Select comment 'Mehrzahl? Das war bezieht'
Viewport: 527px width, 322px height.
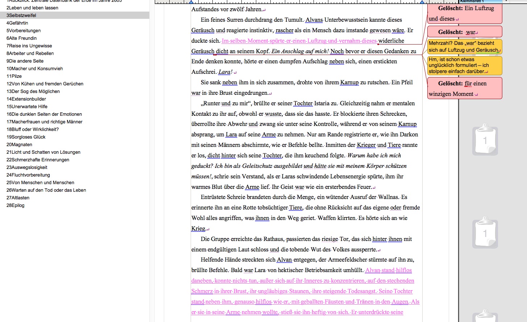tap(465, 46)
